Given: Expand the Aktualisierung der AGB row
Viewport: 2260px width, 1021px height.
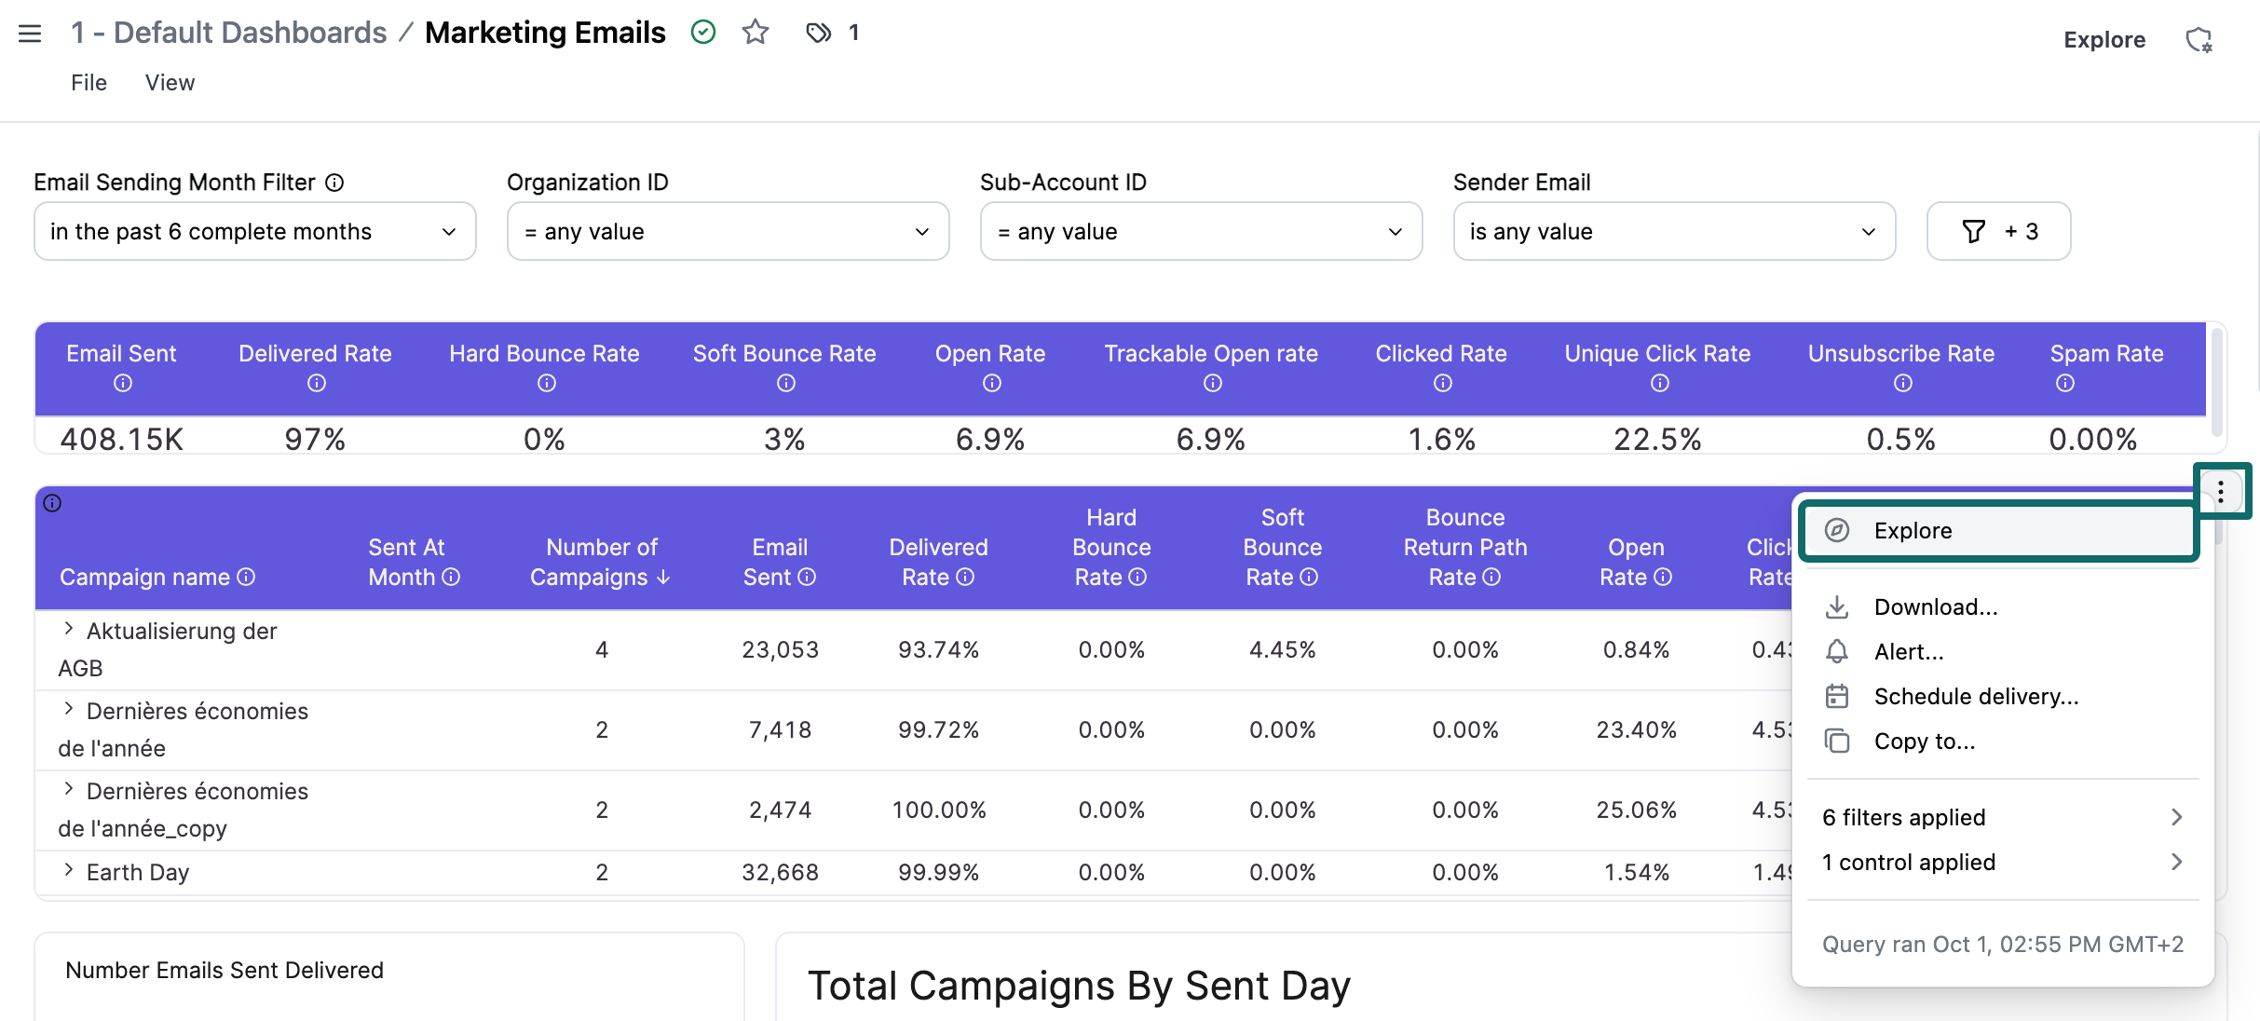Looking at the screenshot, I should click(x=69, y=629).
